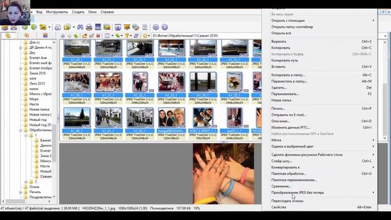Click the binoculars Search icon in toolbar
The image size is (391, 220).
[x=80, y=27]
